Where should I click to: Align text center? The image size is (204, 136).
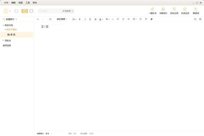click(123, 19)
